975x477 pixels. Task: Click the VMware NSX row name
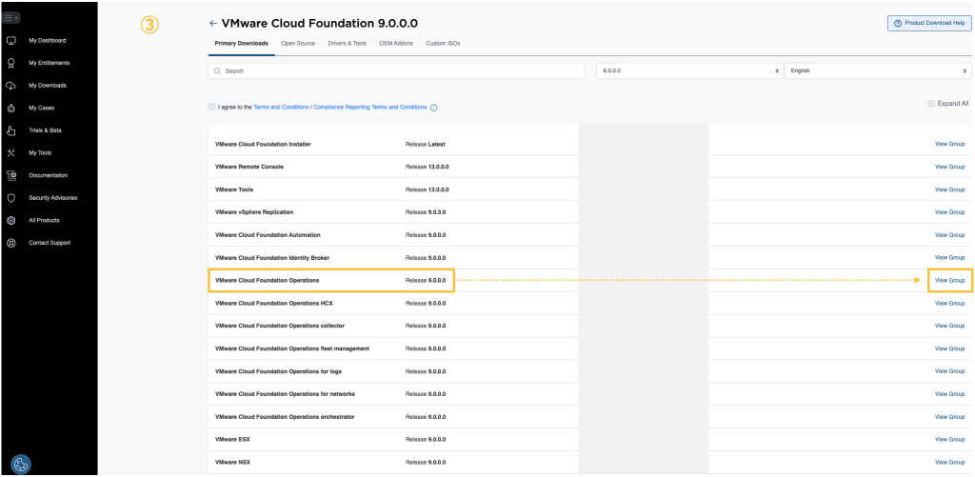click(x=232, y=462)
